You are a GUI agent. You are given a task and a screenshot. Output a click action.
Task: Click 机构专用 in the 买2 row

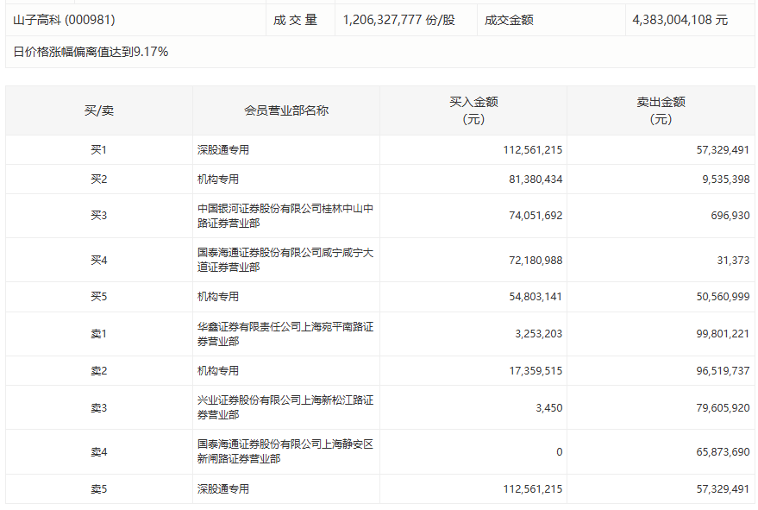[218, 179]
